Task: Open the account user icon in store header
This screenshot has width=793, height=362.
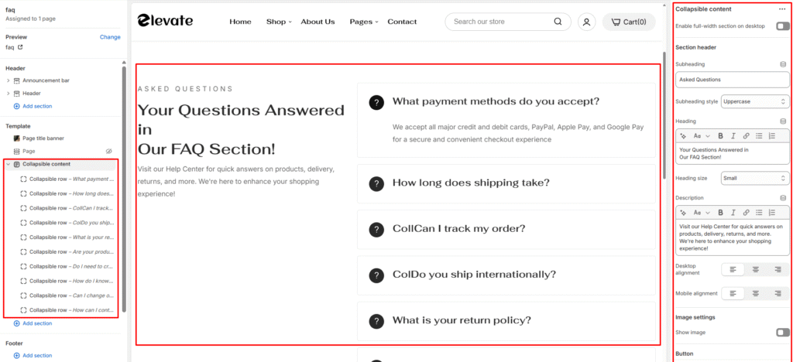Action: point(586,22)
